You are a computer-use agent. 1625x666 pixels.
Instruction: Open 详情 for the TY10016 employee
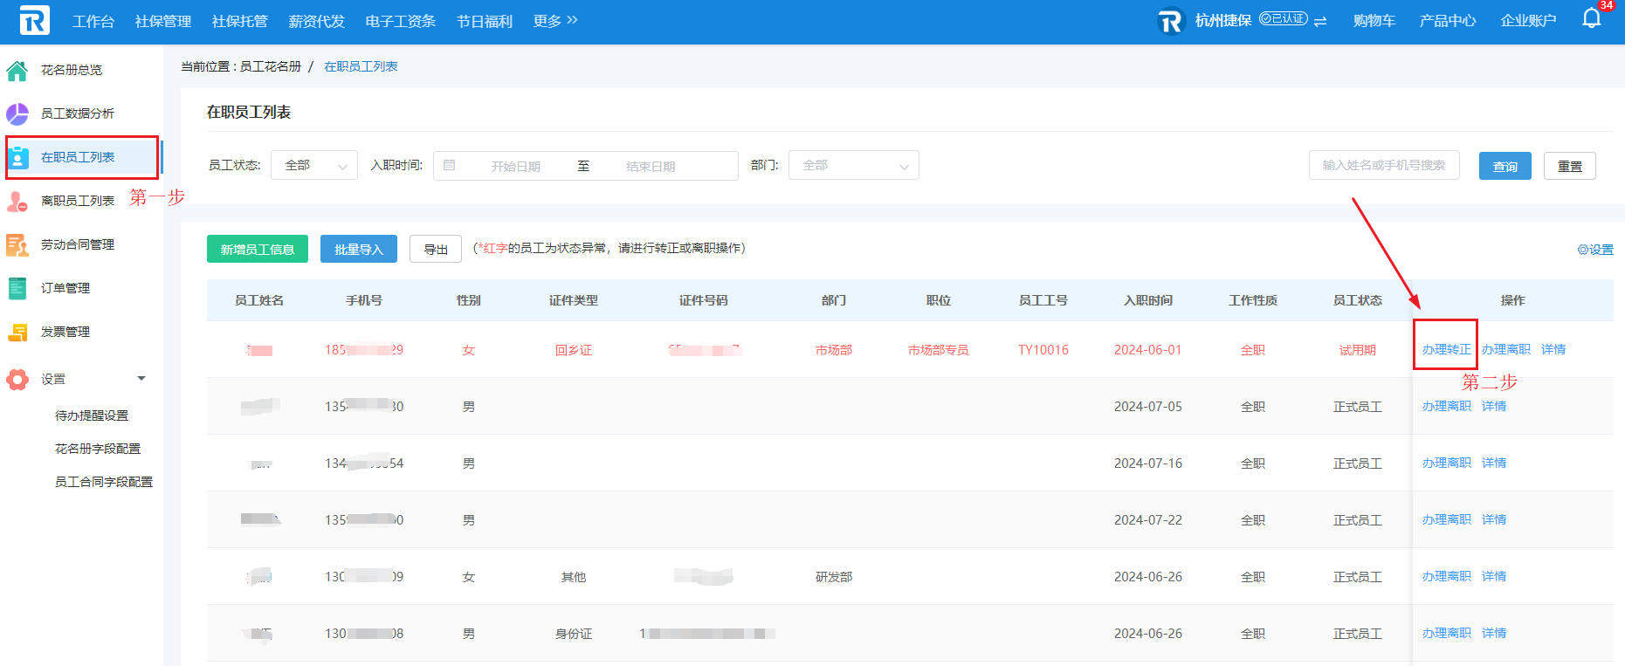click(x=1553, y=349)
